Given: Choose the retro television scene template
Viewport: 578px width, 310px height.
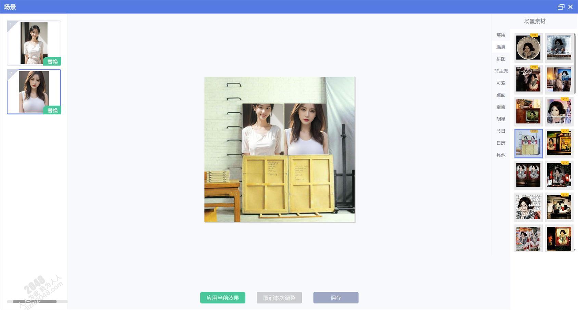Looking at the screenshot, I should click(528, 111).
